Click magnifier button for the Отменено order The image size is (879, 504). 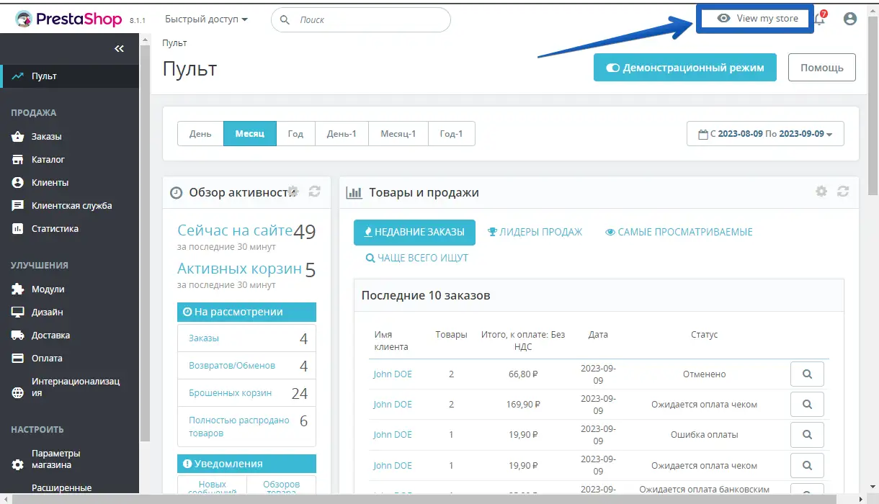coord(807,374)
